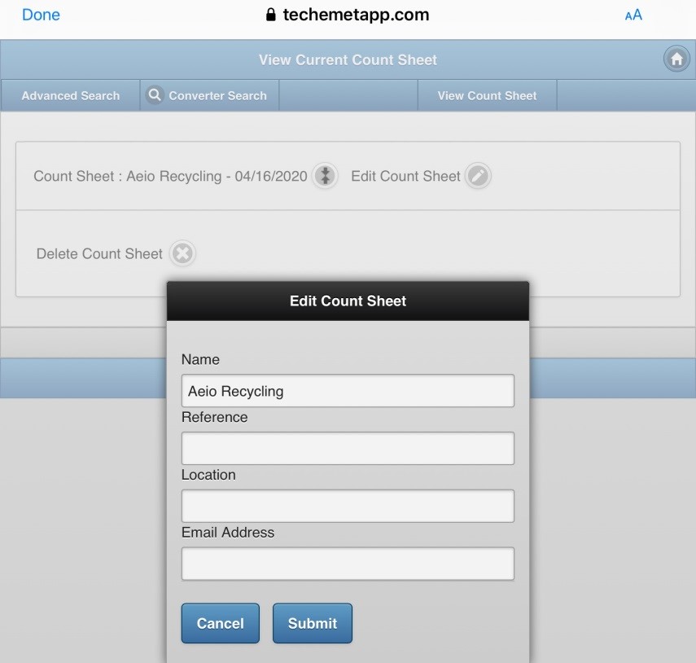Viewport: 696px width, 663px height.
Task: Open the Advanced Search tab
Action: coord(71,95)
